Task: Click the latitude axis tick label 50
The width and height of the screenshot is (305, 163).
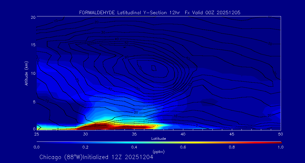Action: click(281, 134)
